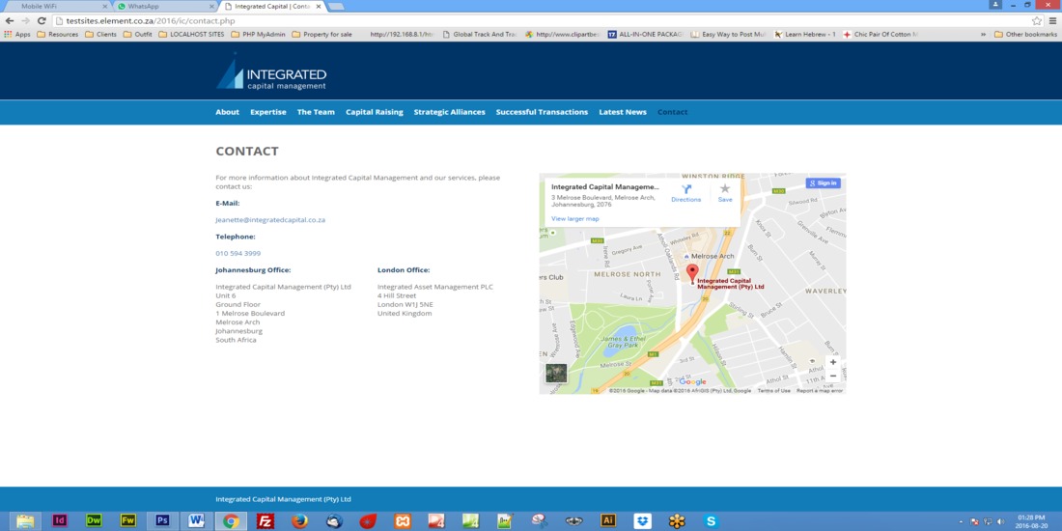
Task: Bookmark this page with the star icon
Action: [x=1036, y=21]
